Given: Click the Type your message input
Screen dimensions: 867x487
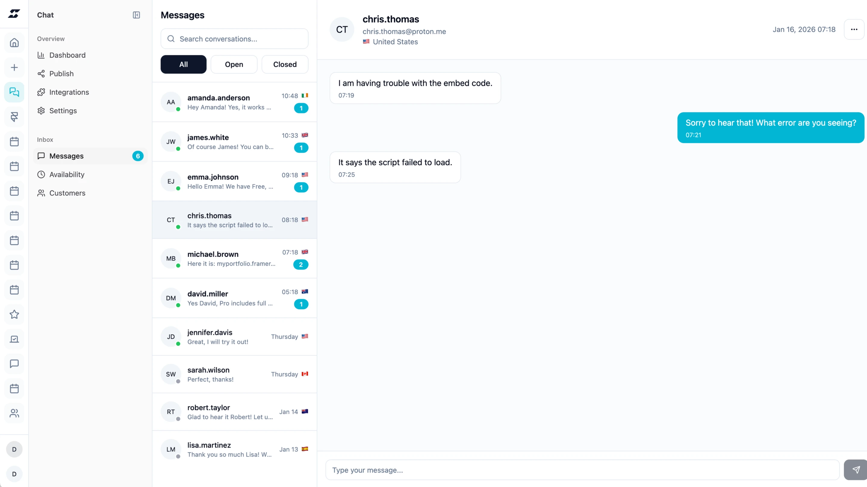Looking at the screenshot, I should (582, 470).
